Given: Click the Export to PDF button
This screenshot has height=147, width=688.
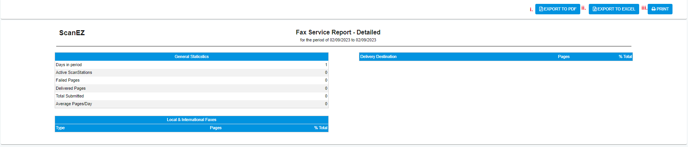Looking at the screenshot, I should click(557, 9).
